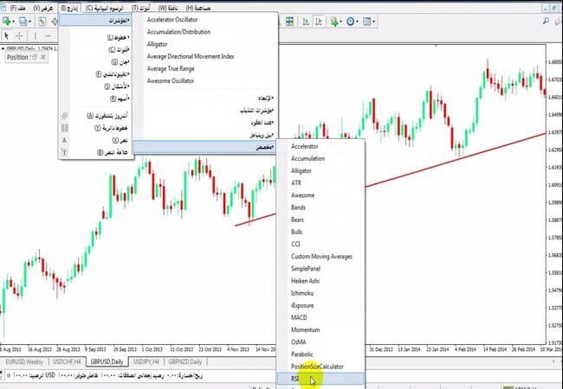Click the magnifier search icon

point(546,21)
